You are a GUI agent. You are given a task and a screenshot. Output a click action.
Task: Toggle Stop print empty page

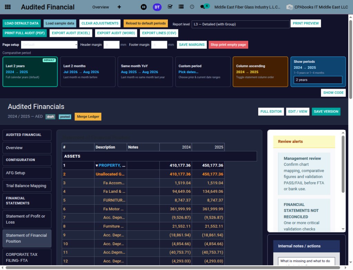pyautogui.click(x=228, y=44)
